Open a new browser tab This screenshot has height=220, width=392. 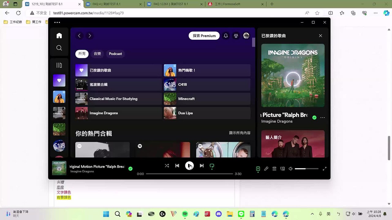point(272,4)
